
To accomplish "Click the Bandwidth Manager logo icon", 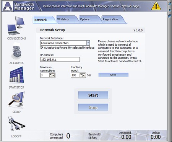I will click(8, 6).
